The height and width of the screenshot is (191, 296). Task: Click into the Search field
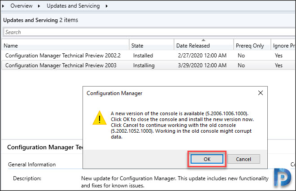tap(149, 32)
